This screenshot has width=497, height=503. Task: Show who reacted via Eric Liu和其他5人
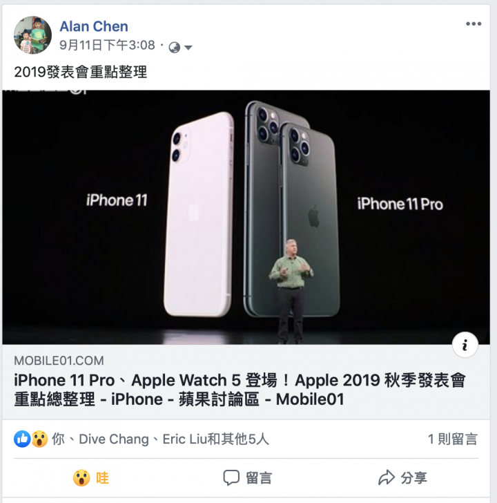point(215,439)
